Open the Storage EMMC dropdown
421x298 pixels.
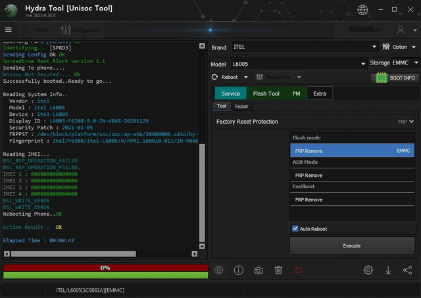(405, 62)
